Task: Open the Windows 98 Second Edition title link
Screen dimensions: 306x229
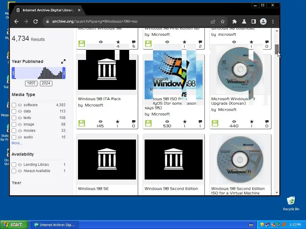Action: 171,189
